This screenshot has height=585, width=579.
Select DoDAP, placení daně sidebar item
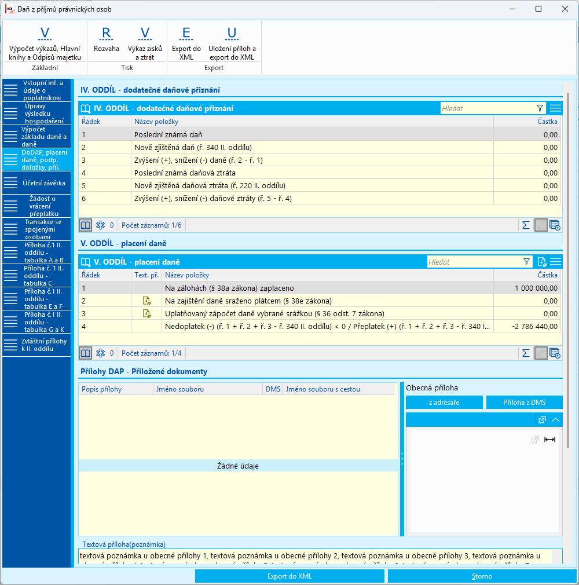pos(36,160)
